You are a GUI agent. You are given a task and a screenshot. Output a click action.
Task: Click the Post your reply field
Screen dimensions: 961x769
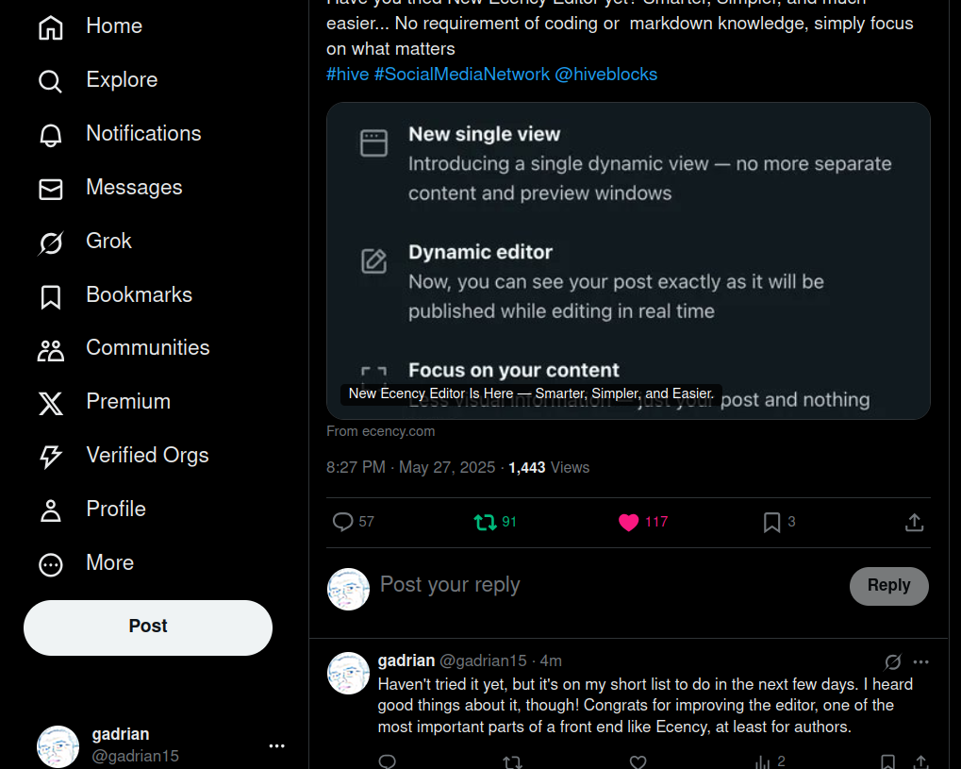[606, 585]
